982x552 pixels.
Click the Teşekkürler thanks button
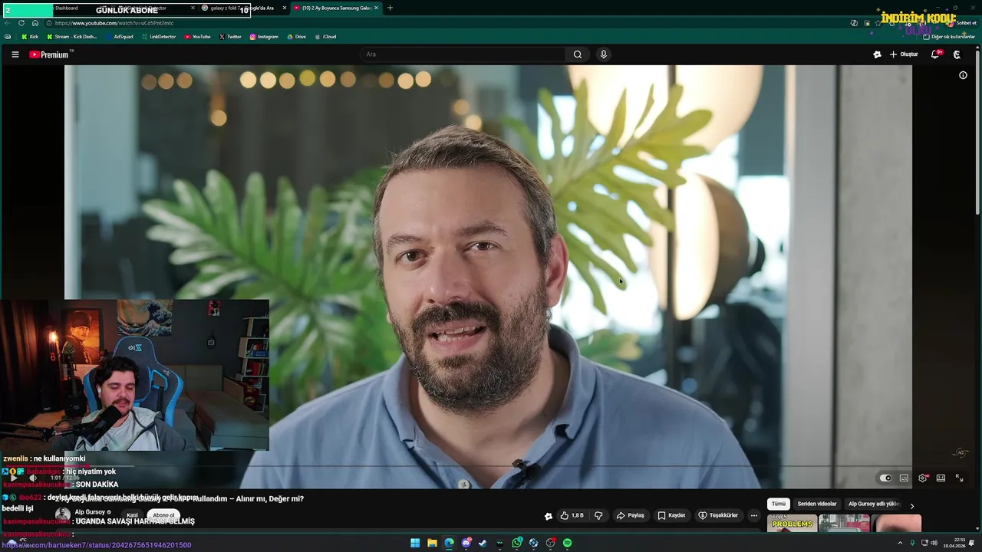[718, 515]
